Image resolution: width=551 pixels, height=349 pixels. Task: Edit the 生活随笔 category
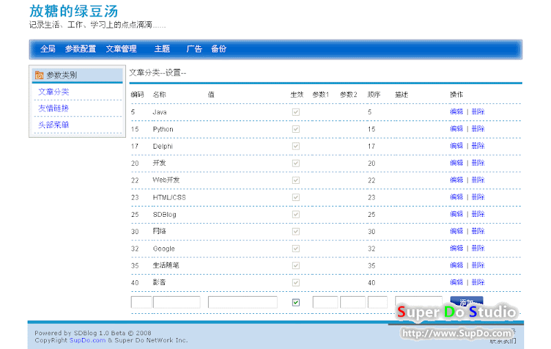pyautogui.click(x=457, y=266)
